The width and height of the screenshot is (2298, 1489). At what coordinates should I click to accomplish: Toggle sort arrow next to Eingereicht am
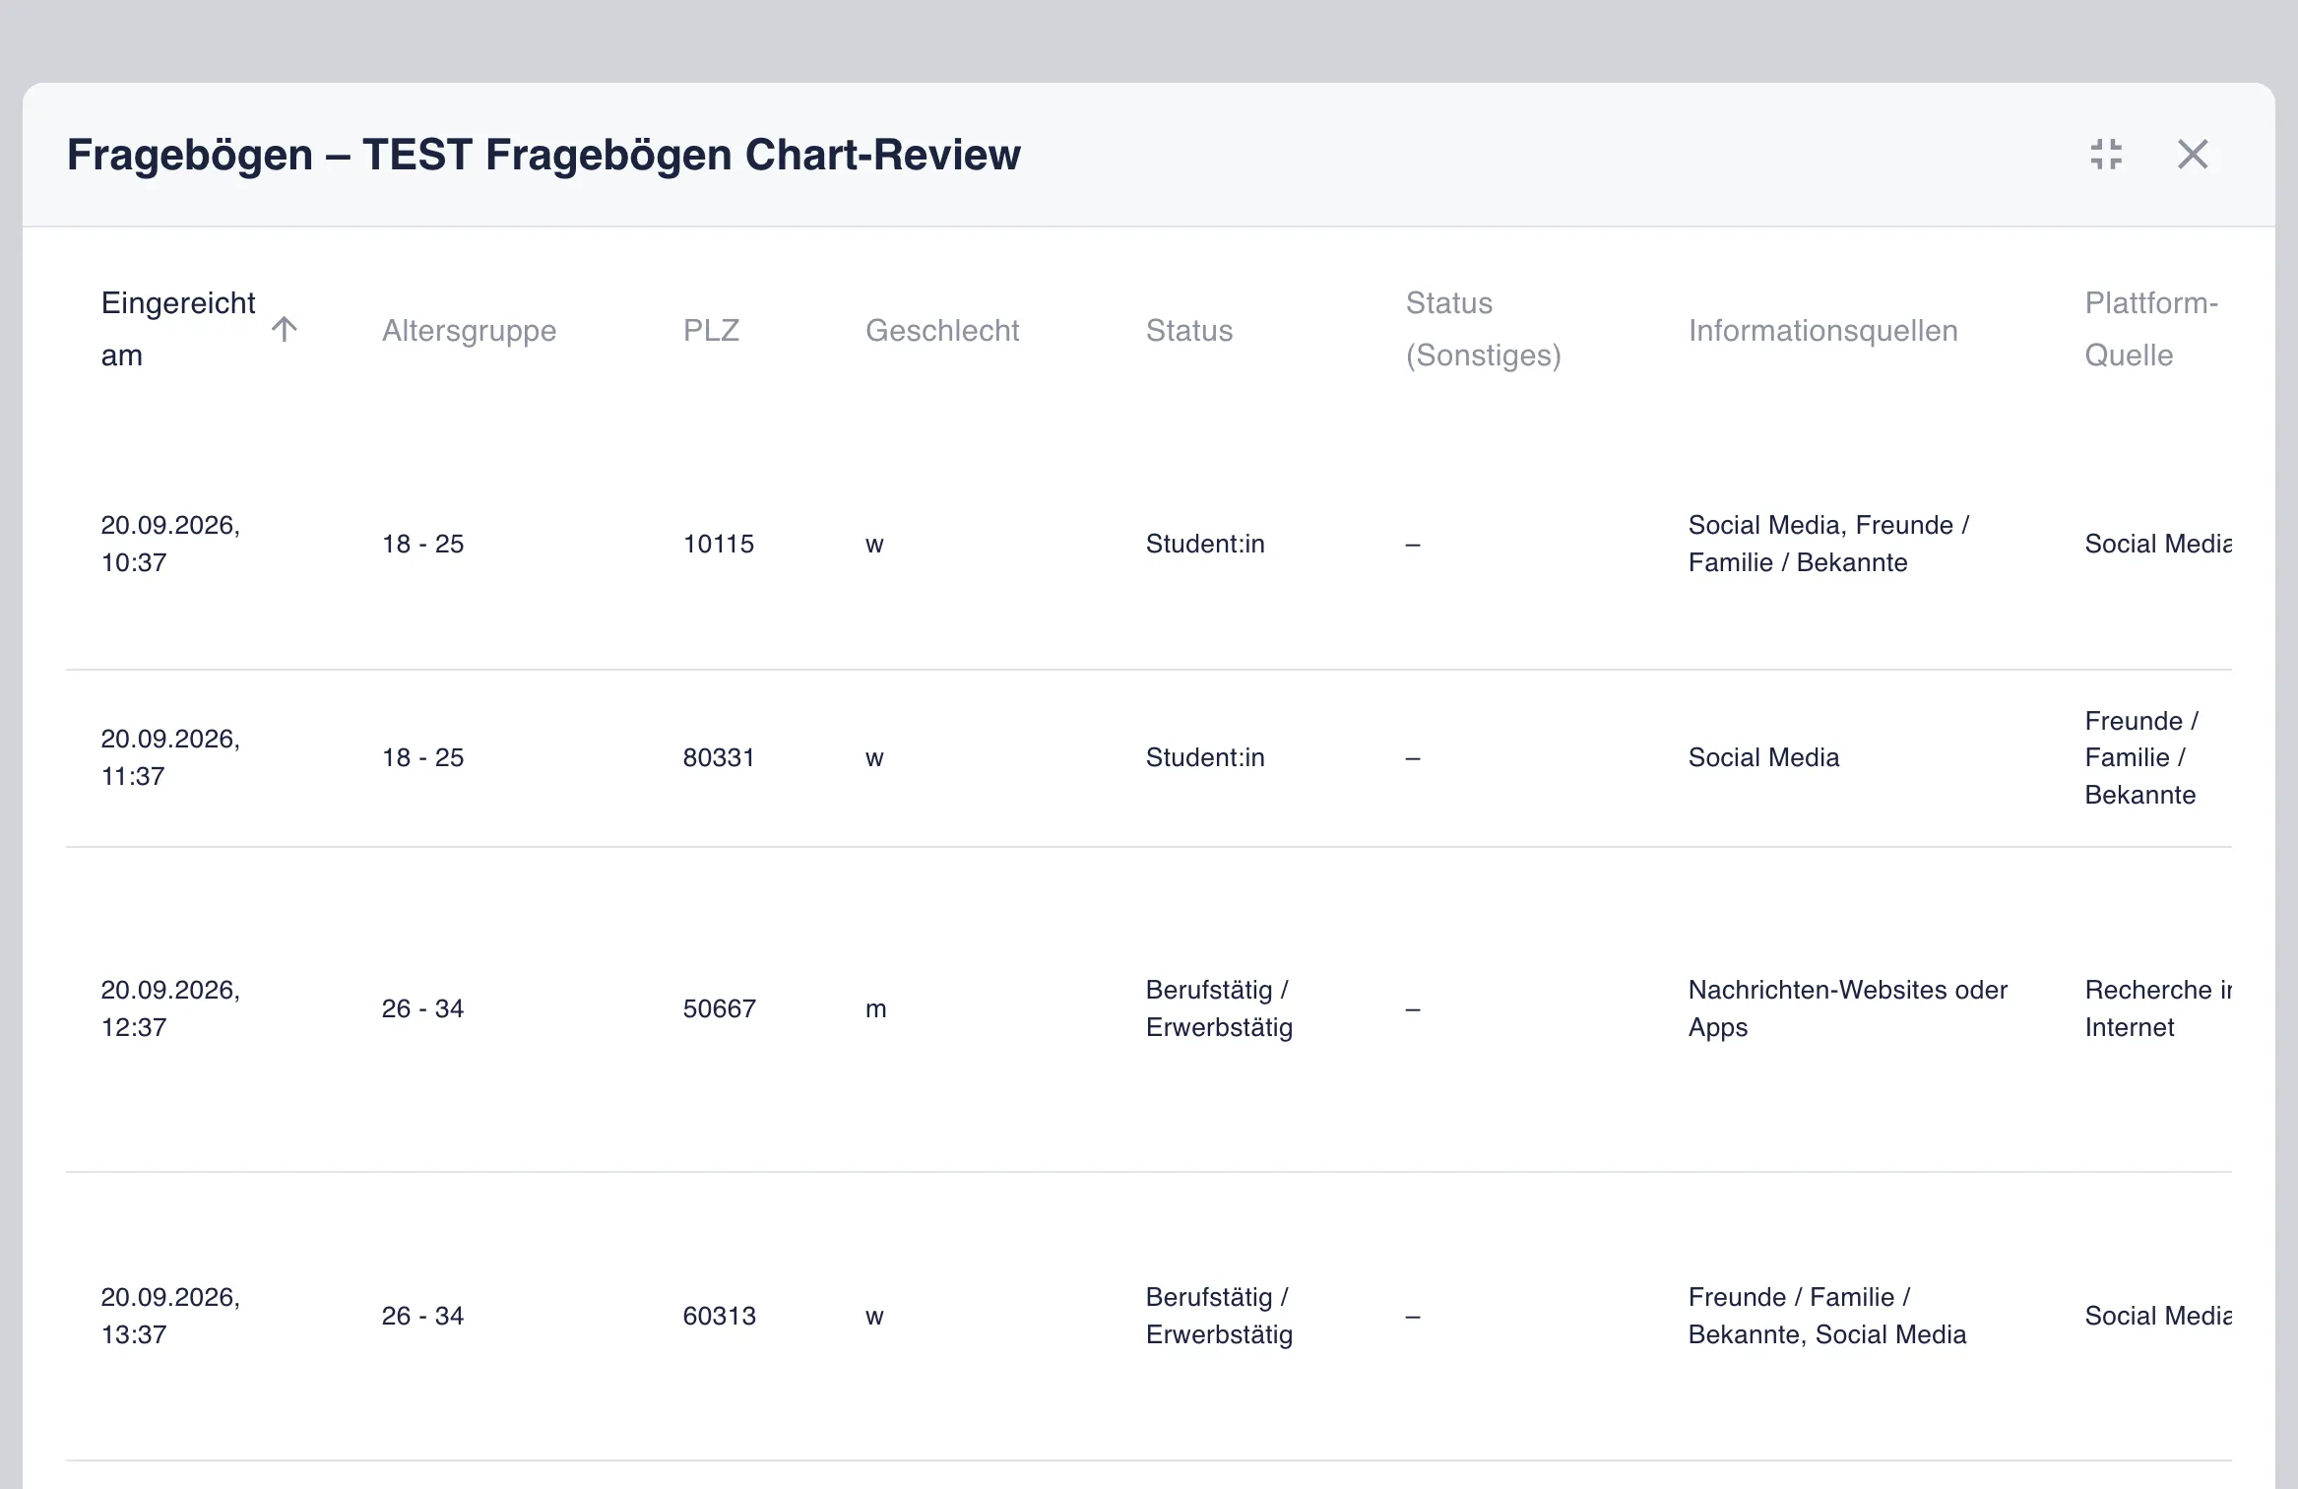[285, 329]
